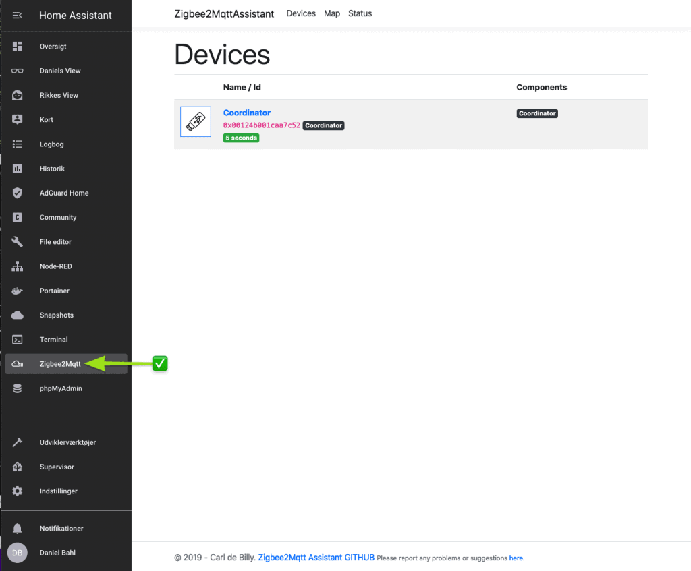This screenshot has width=691, height=571.
Task: Open the phpMyAdmin database icon
Action: point(17,388)
